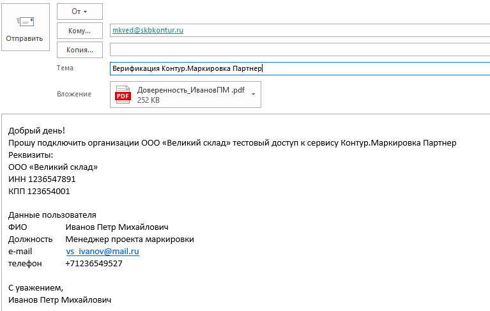Click the greeting line Добрый день!
The image size is (490, 311).
coord(36,130)
